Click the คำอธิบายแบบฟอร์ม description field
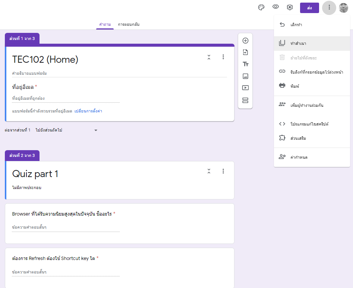 click(x=119, y=74)
